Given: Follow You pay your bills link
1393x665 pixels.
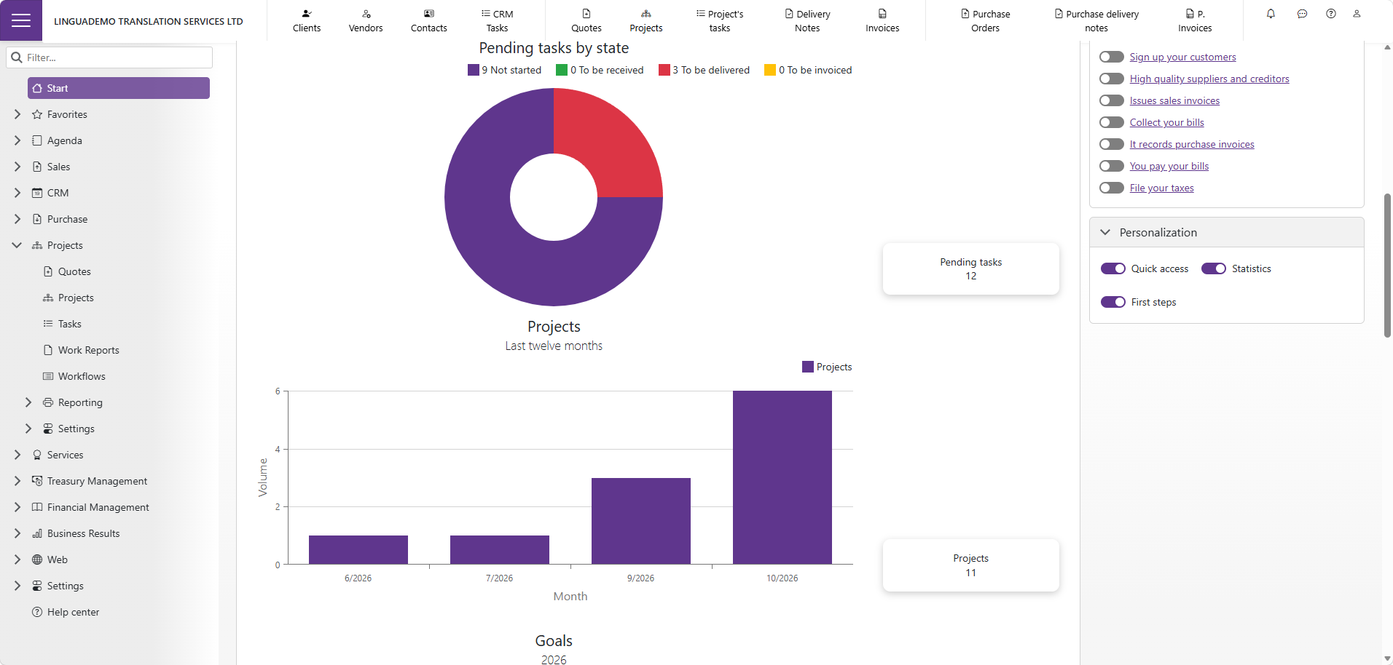Looking at the screenshot, I should coord(1169,166).
